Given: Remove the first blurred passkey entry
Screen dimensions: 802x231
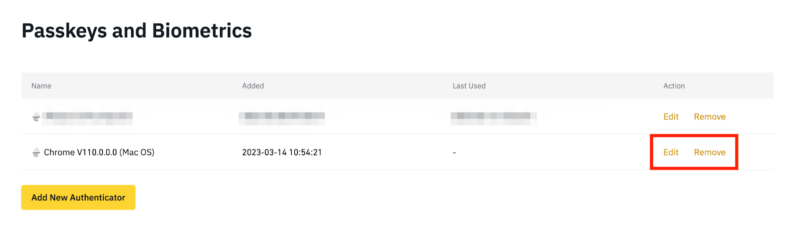Looking at the screenshot, I should pyautogui.click(x=709, y=116).
